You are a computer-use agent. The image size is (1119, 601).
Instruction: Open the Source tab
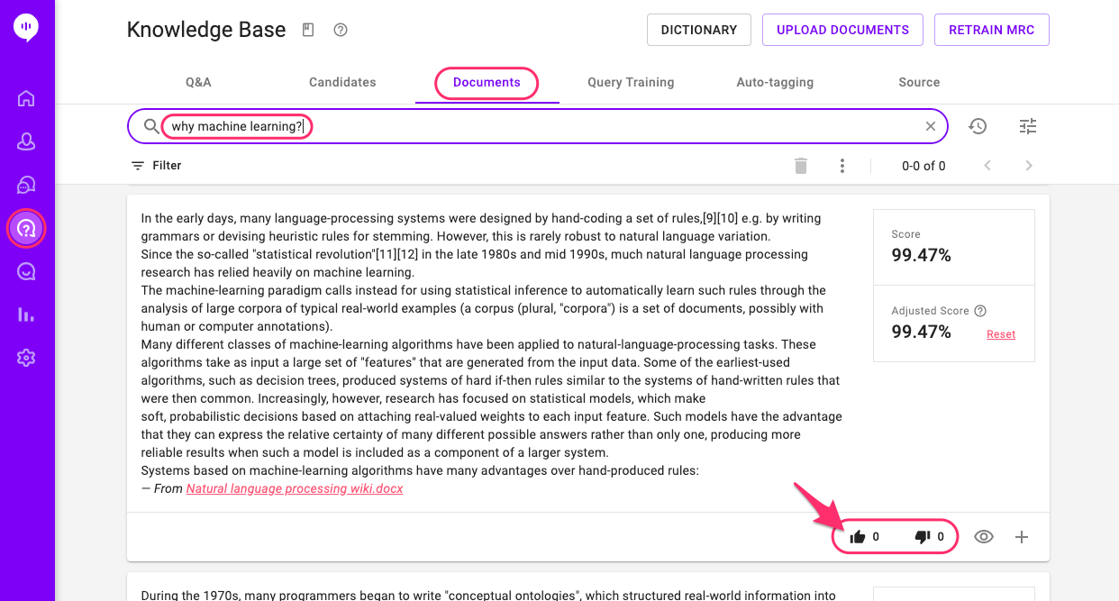click(x=919, y=82)
